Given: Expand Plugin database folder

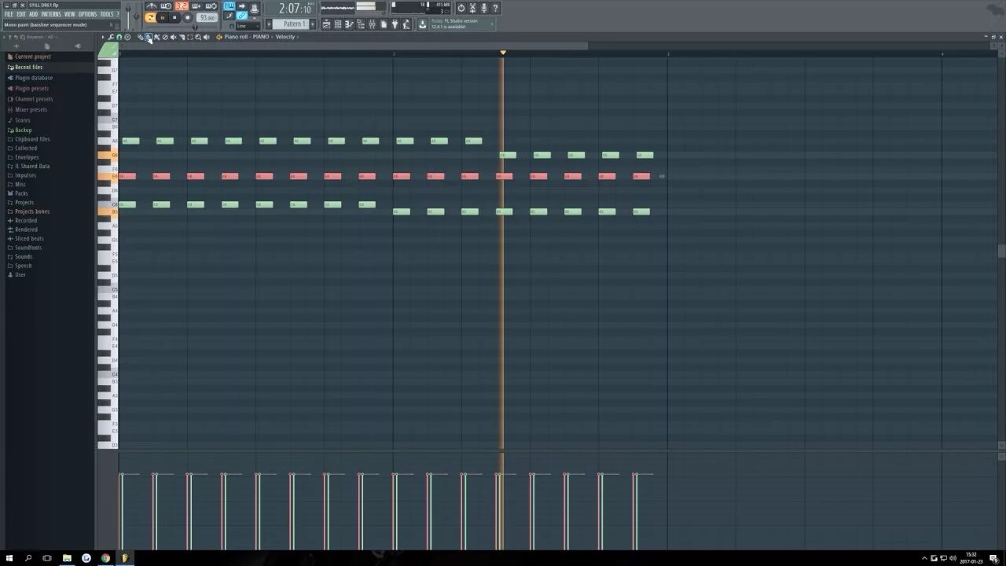Looking at the screenshot, I should click(33, 78).
